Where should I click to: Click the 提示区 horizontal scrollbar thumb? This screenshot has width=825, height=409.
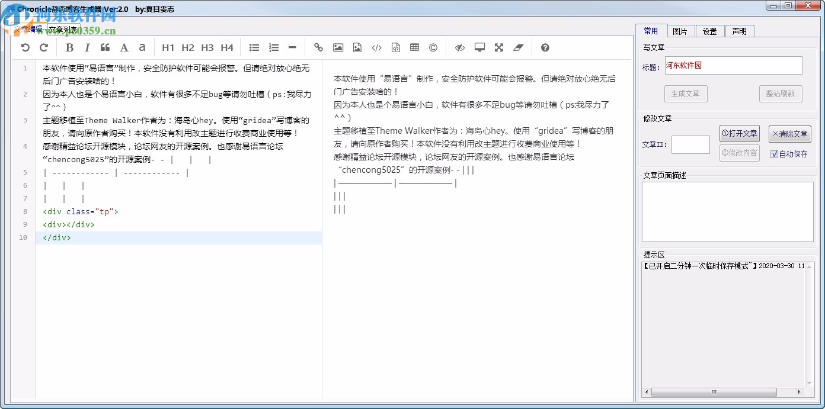pos(714,392)
